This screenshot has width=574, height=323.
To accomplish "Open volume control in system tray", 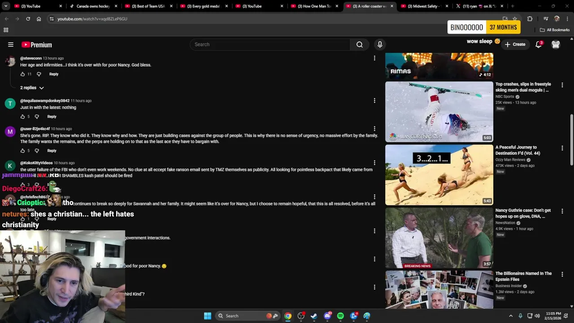I will point(537,316).
